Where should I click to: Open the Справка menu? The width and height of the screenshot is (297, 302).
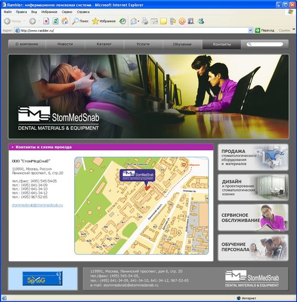coord(83,12)
